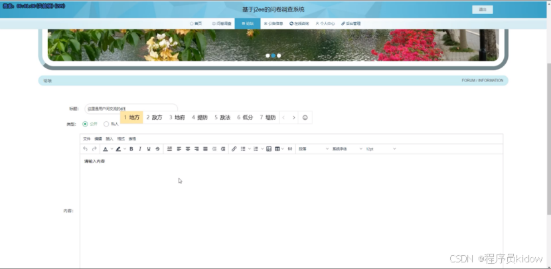Focus the 标题 title input field

[x=131, y=109]
